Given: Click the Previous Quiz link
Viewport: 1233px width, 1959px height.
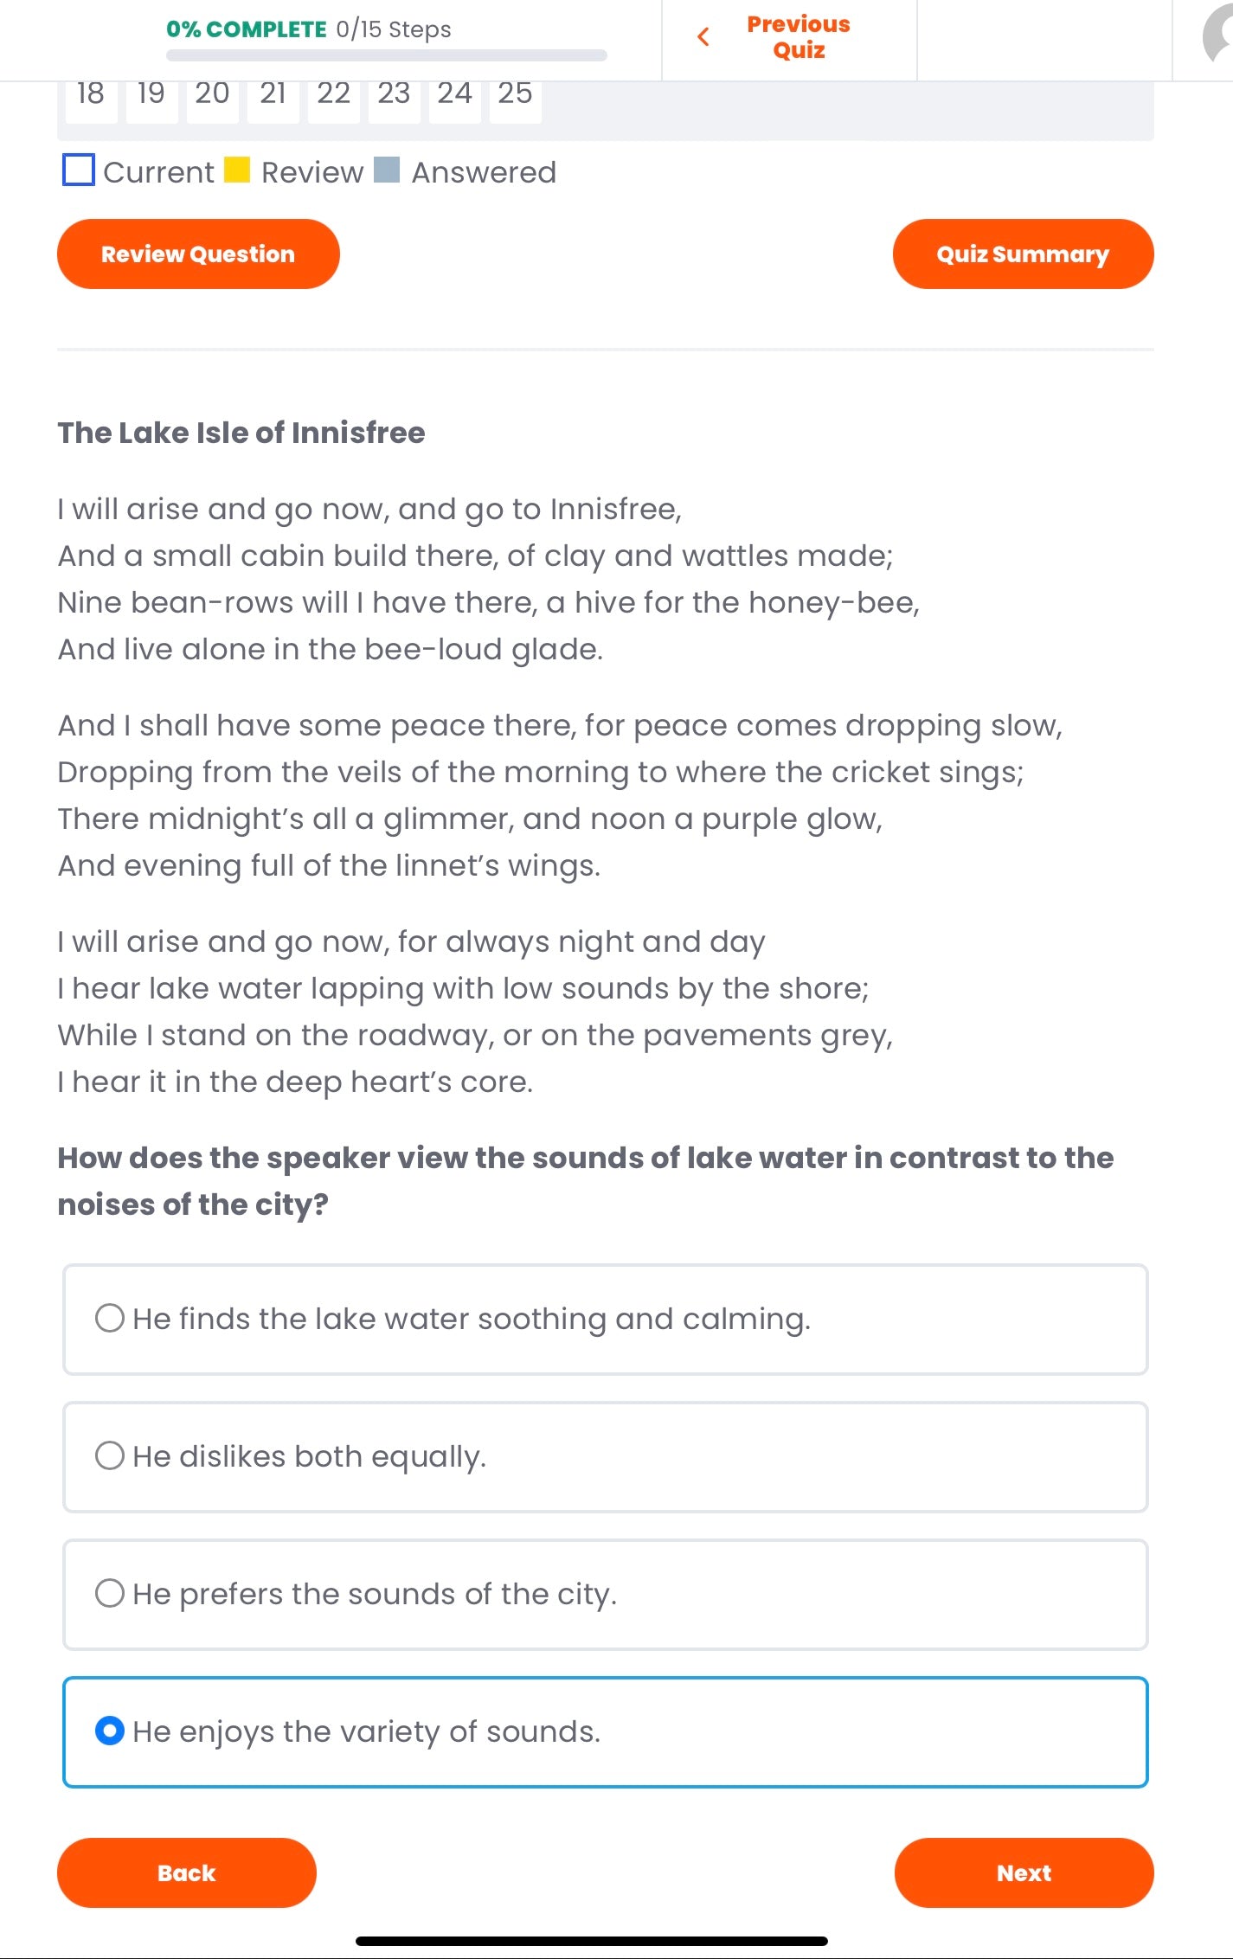Looking at the screenshot, I should click(x=799, y=37).
